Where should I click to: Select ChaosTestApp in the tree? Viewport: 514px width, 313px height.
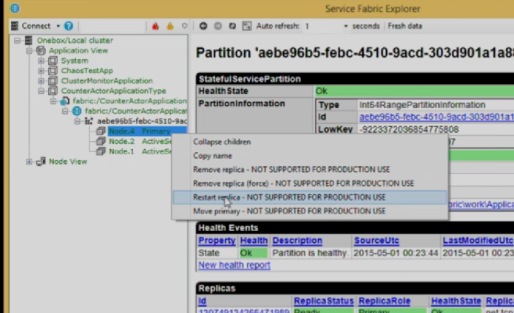87,71
